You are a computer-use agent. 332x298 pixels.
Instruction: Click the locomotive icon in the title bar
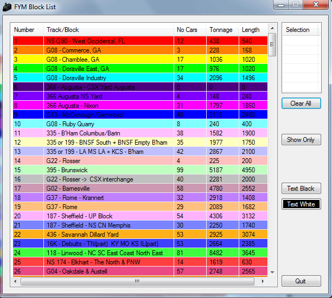click(7, 7)
